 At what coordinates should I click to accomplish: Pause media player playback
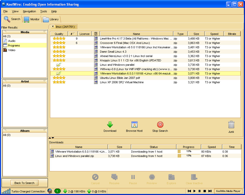click(200, 191)
